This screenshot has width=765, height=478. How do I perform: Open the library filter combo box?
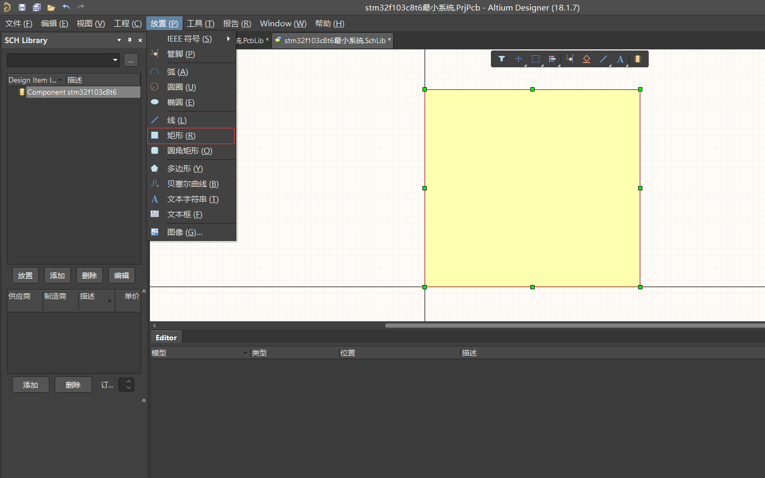[63, 60]
